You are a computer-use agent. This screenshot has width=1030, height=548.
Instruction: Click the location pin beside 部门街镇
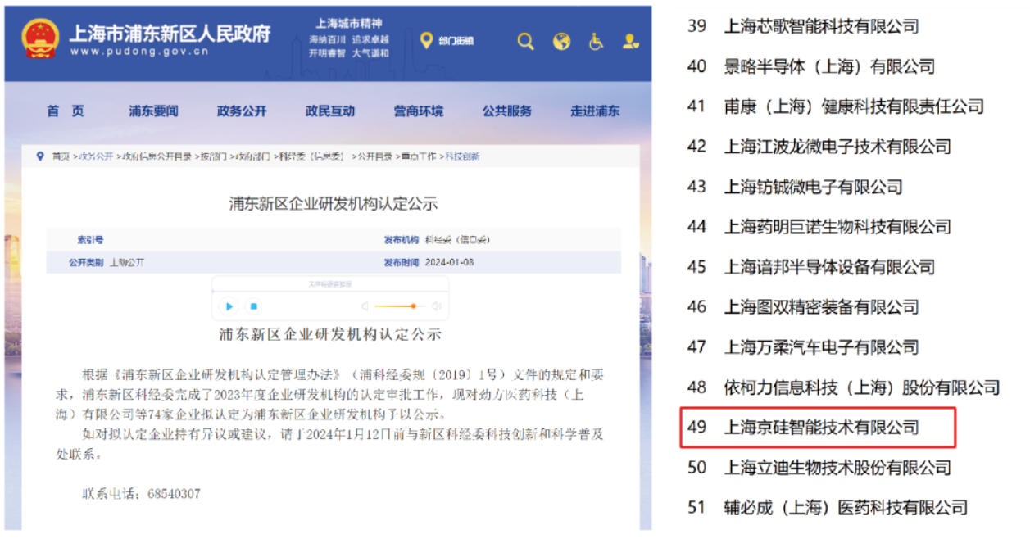[426, 40]
